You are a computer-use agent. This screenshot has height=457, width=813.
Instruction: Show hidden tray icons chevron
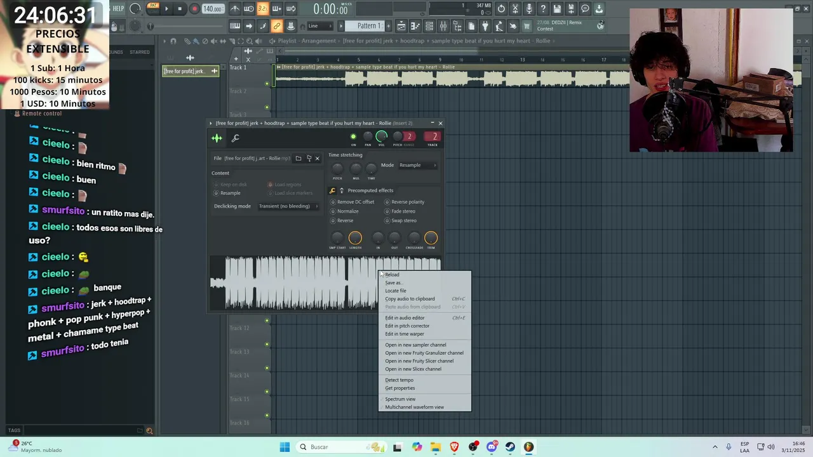coord(715,447)
